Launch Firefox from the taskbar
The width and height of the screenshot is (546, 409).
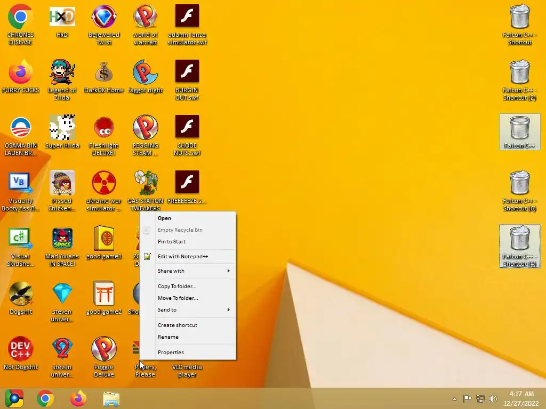point(78,398)
